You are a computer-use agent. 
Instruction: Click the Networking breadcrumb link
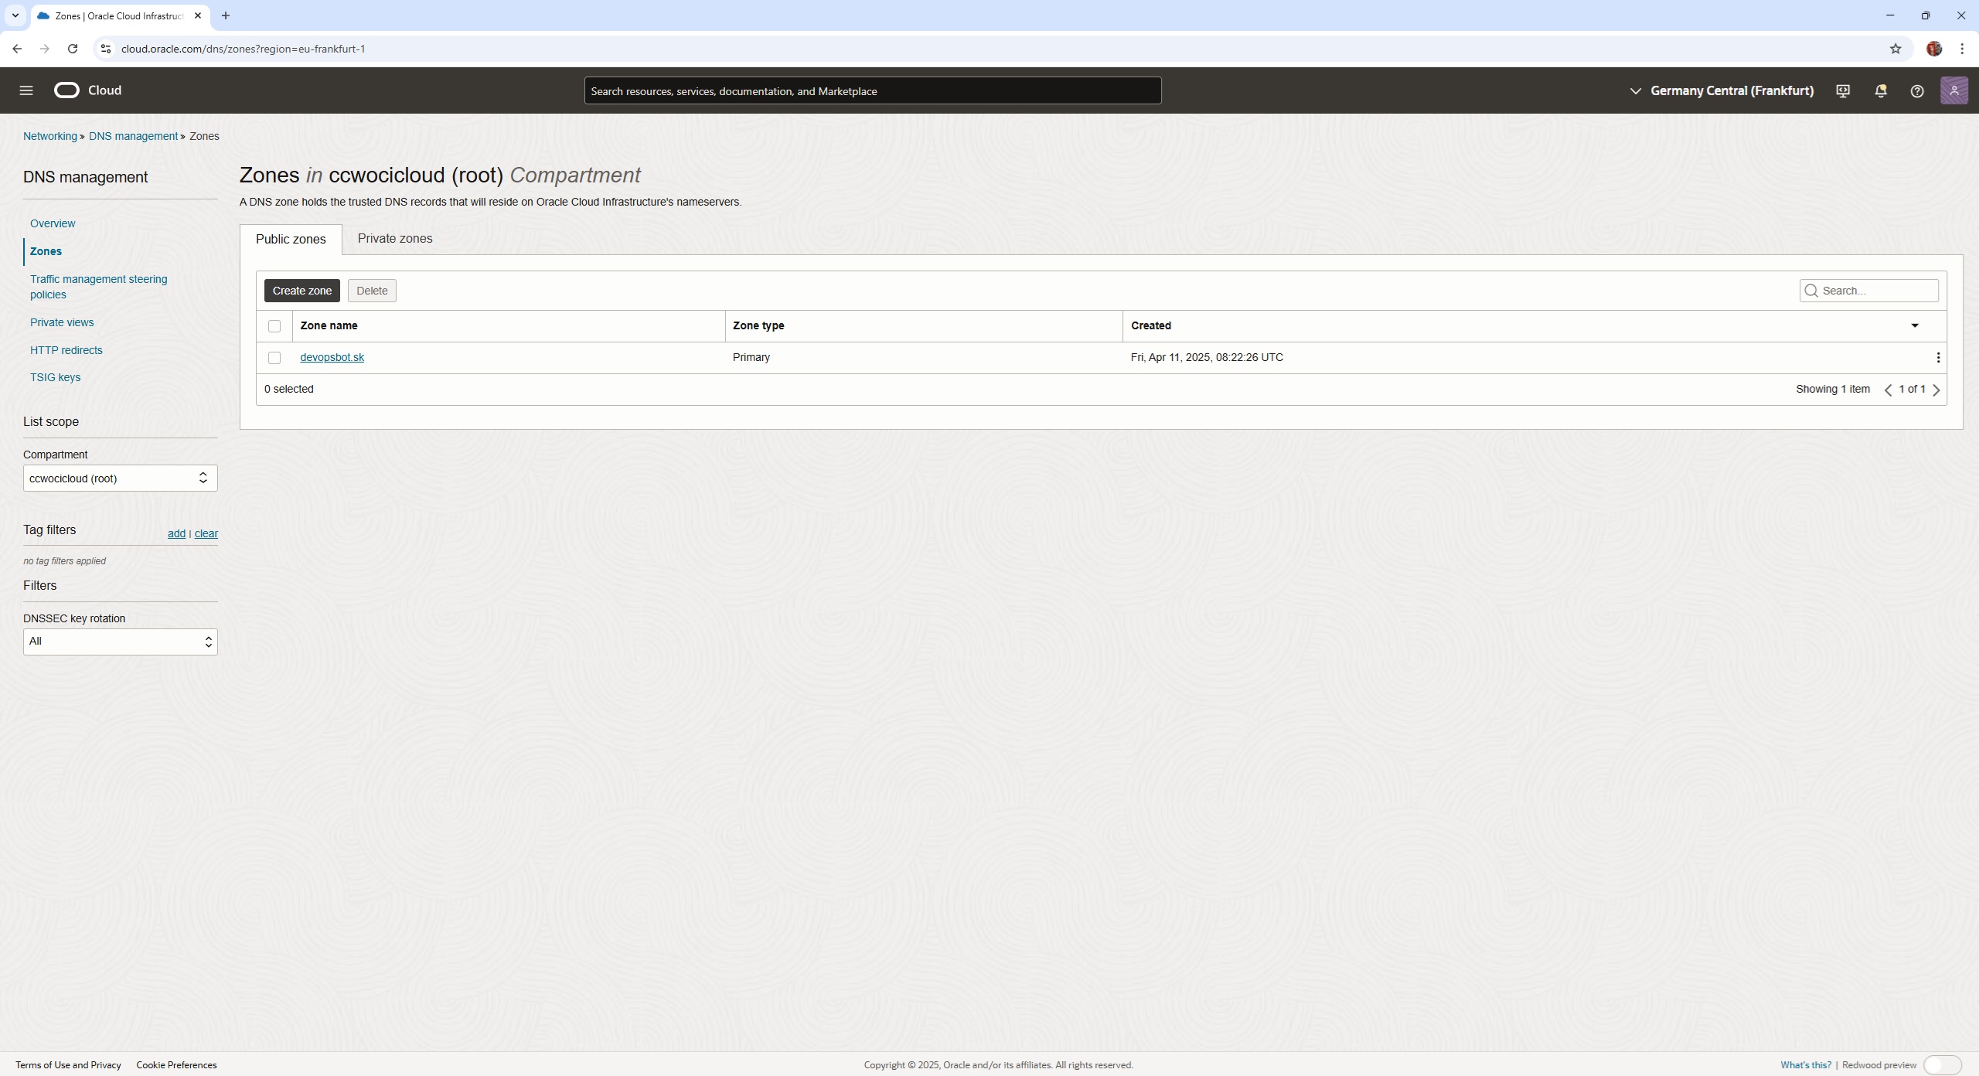click(x=50, y=136)
